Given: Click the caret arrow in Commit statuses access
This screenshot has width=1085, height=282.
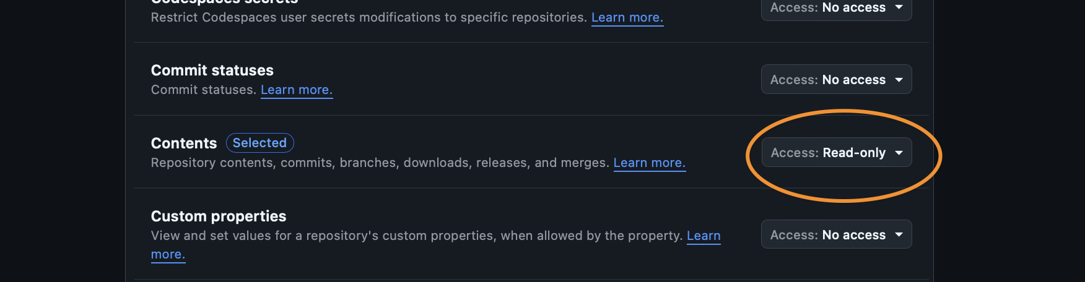Looking at the screenshot, I should click(899, 80).
